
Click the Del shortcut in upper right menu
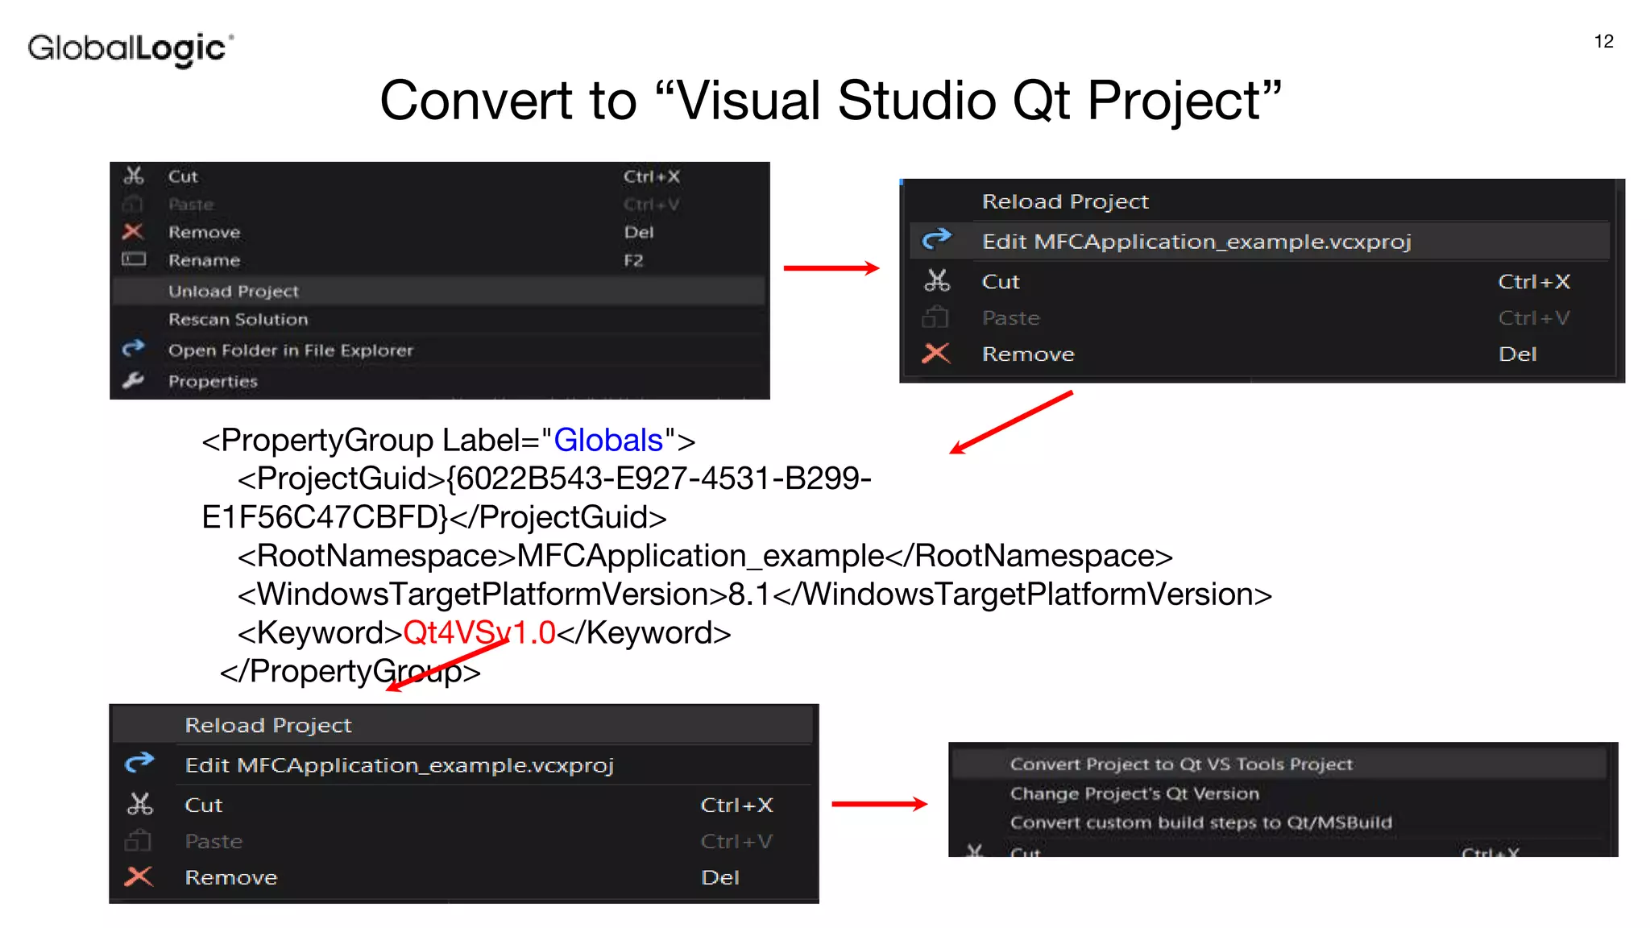pos(1518,354)
